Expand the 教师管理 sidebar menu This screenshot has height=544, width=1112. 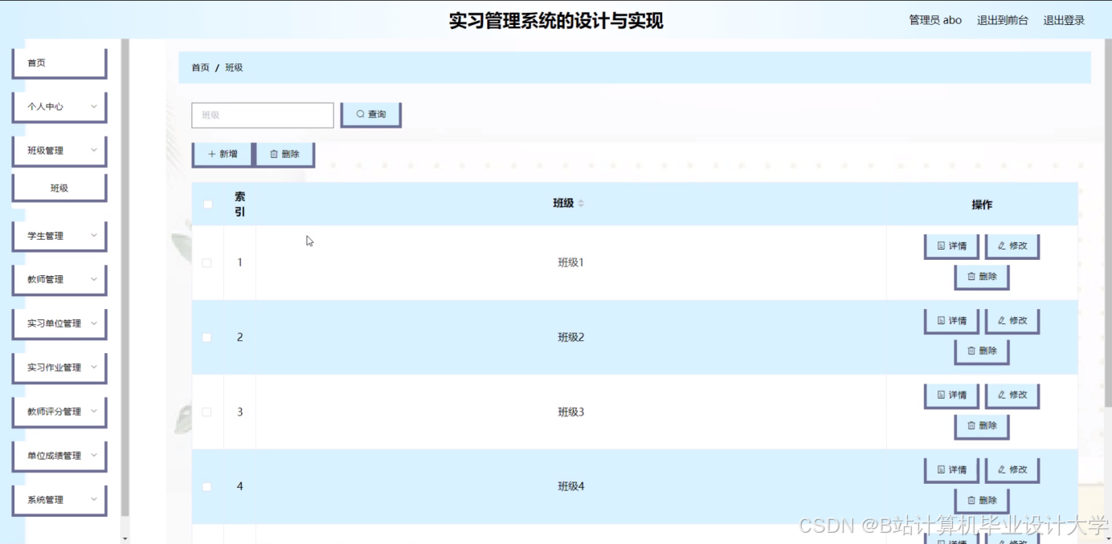pos(59,279)
